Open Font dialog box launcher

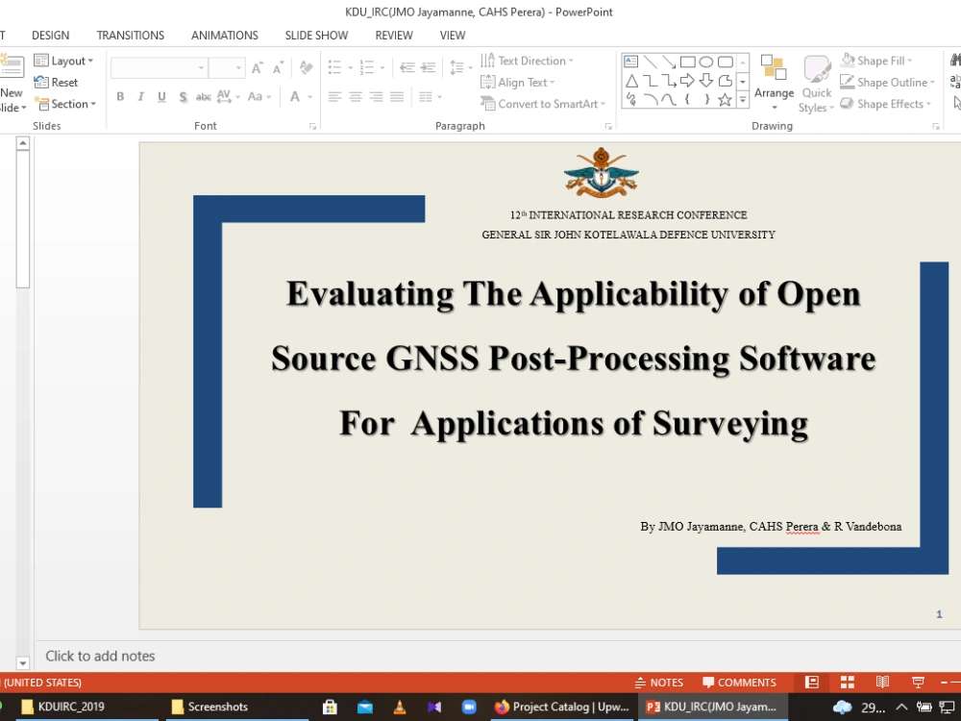click(312, 126)
